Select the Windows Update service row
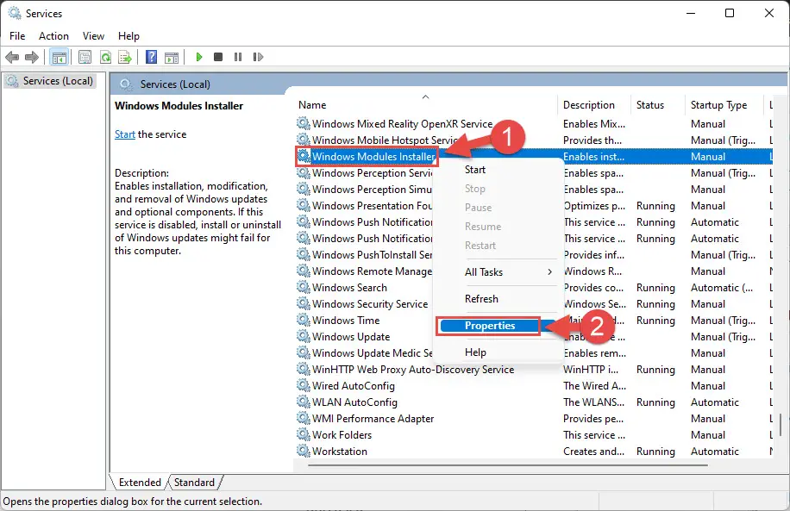Screen dimensions: 790x511 point(534,336)
